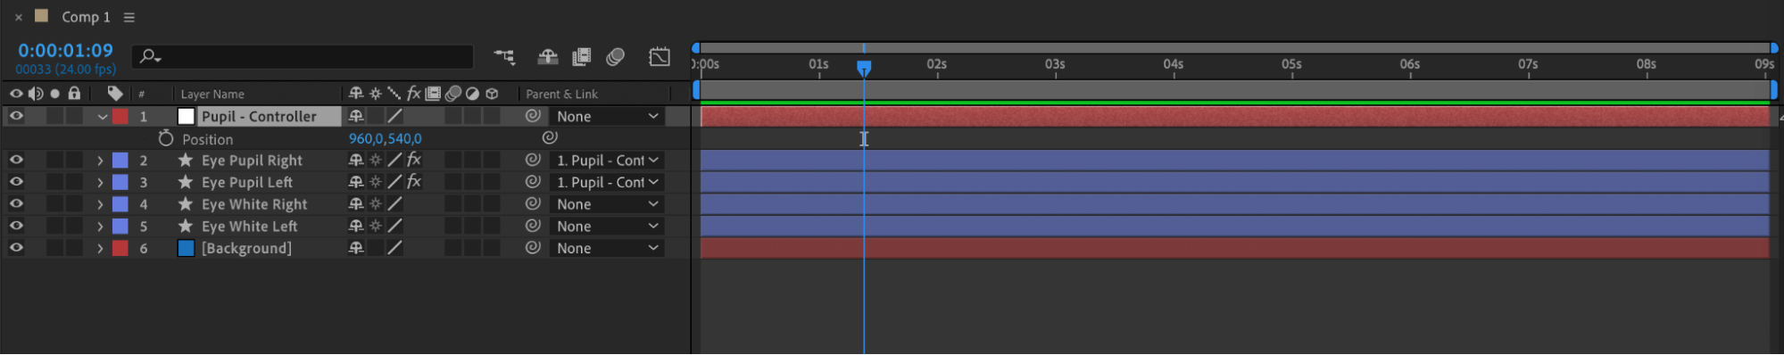This screenshot has height=355, width=1784.
Task: Hide the Eye Pupil Right layer
Action: tap(16, 160)
